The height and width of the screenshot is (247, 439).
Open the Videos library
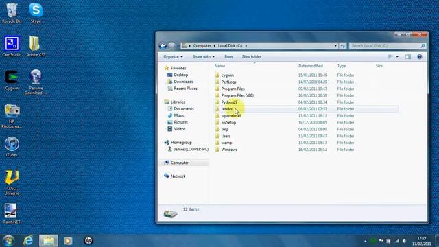click(180, 129)
